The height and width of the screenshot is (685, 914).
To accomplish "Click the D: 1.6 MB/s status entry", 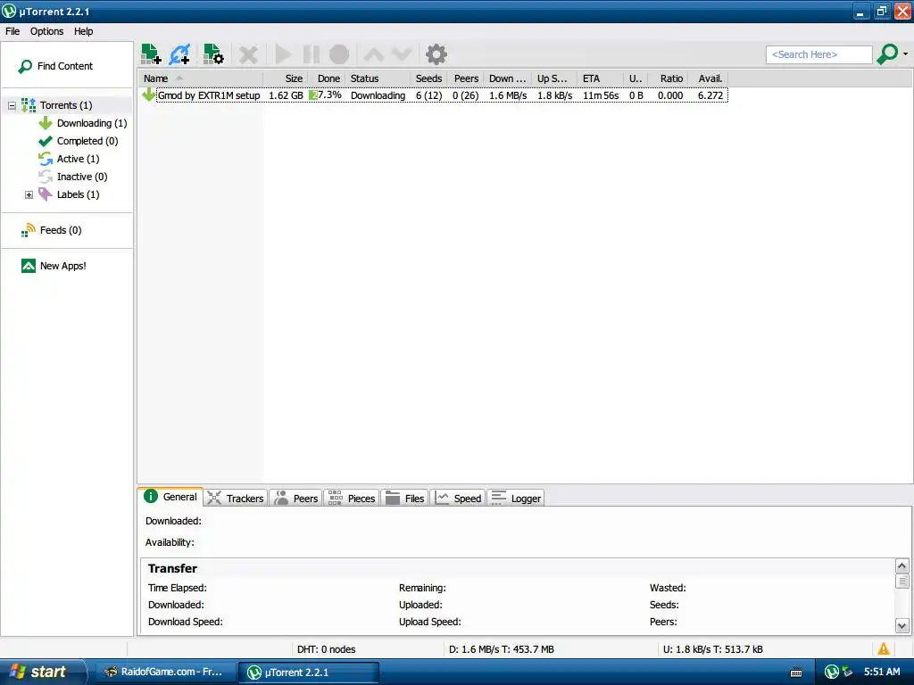I will tap(502, 649).
